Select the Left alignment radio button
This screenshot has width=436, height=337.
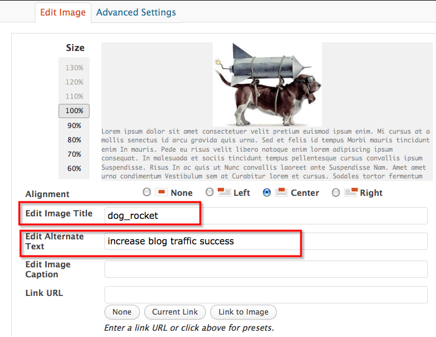pyautogui.click(x=210, y=192)
